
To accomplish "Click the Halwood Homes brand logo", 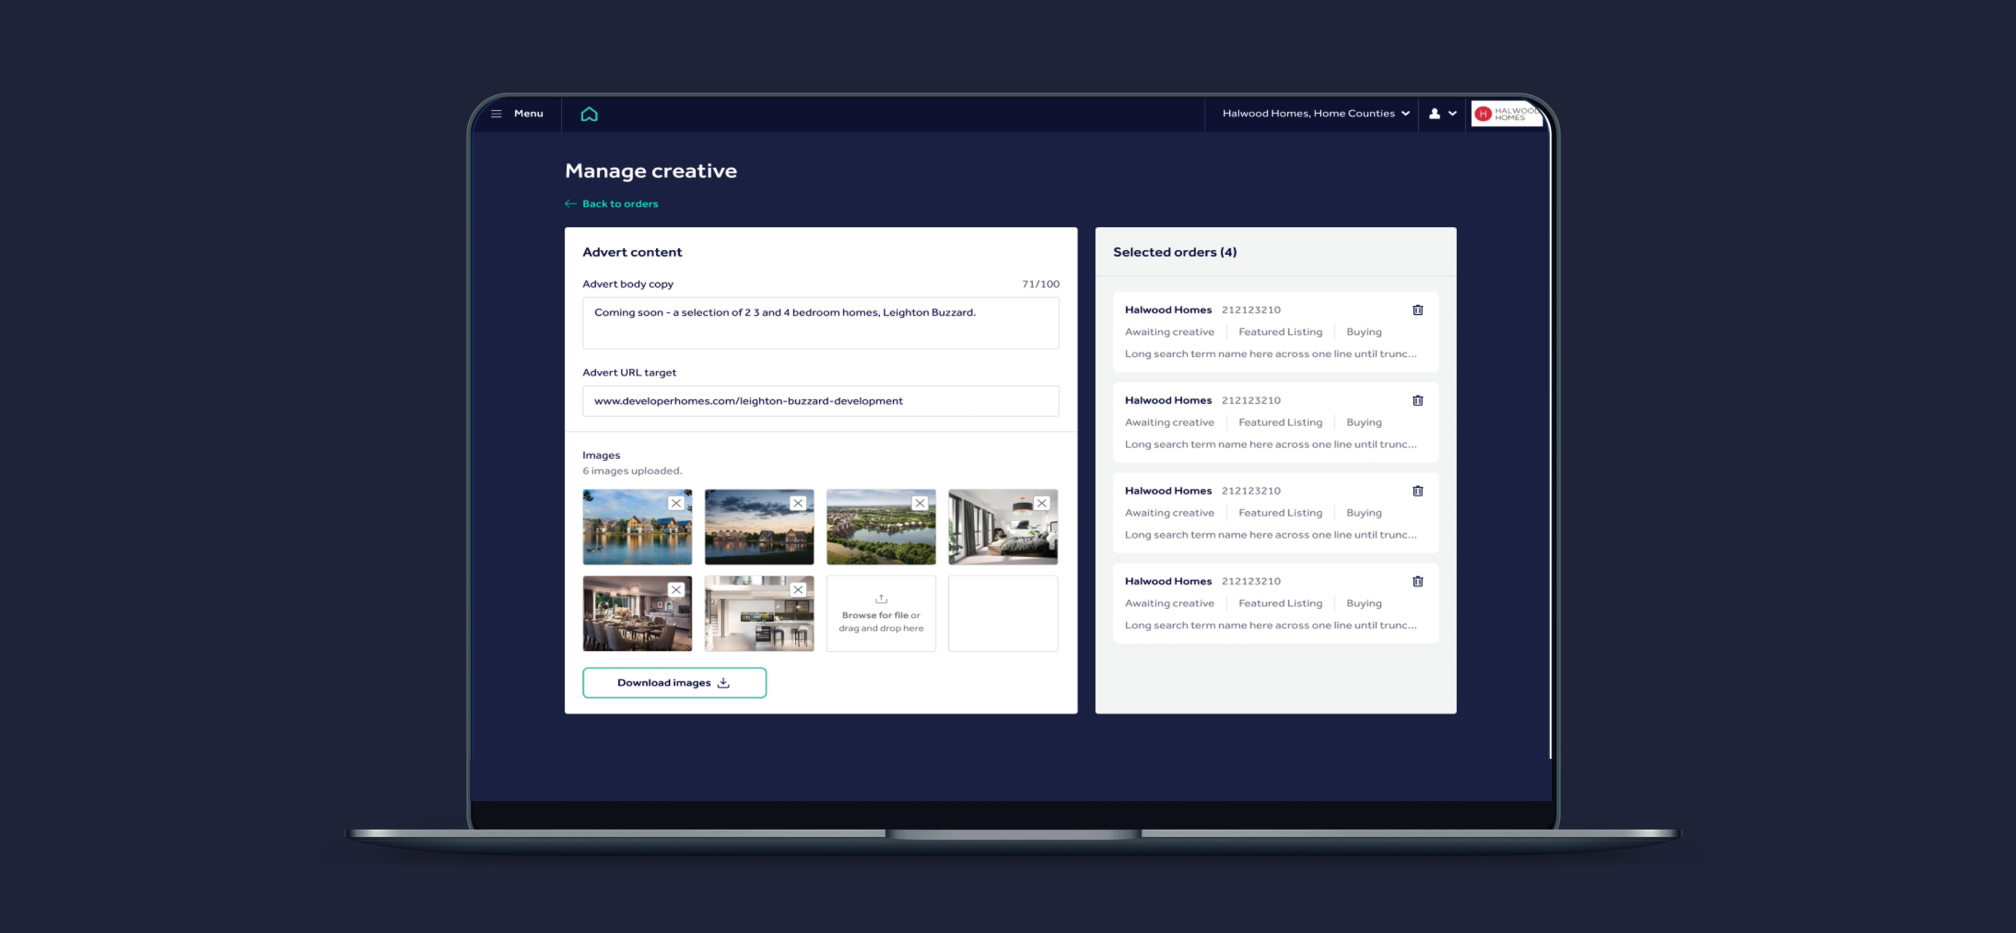I will coord(1506,114).
